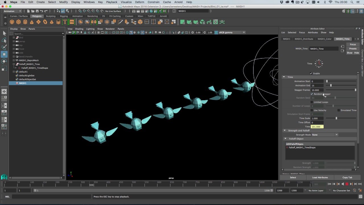Click the Presets button
Screen dimensions: 364x205
pyautogui.click(x=353, y=49)
